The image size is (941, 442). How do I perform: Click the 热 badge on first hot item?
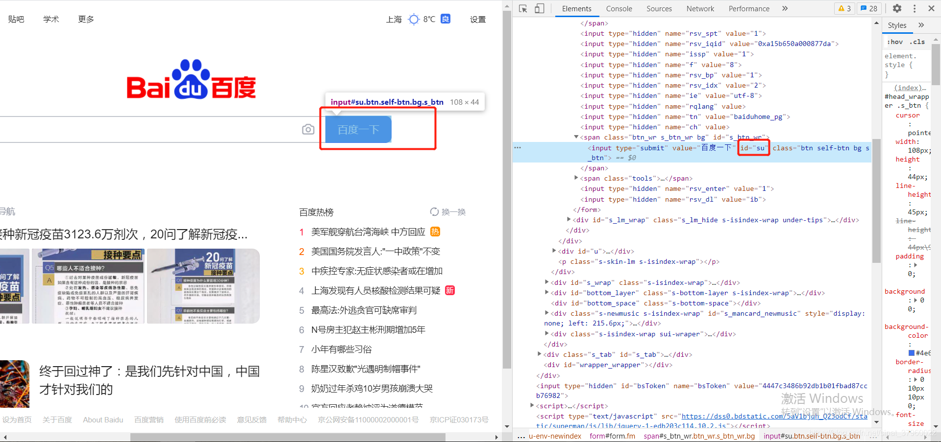coord(435,232)
